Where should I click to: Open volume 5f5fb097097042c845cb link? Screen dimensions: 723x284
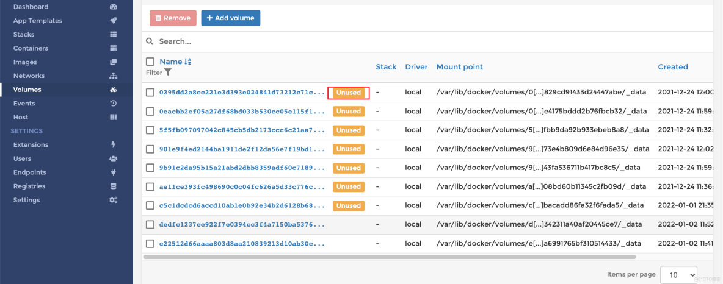pyautogui.click(x=242, y=130)
